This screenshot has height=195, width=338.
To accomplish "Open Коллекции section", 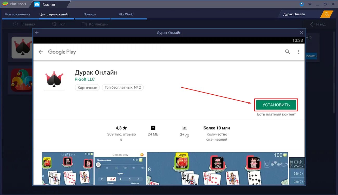I will 95,24.
